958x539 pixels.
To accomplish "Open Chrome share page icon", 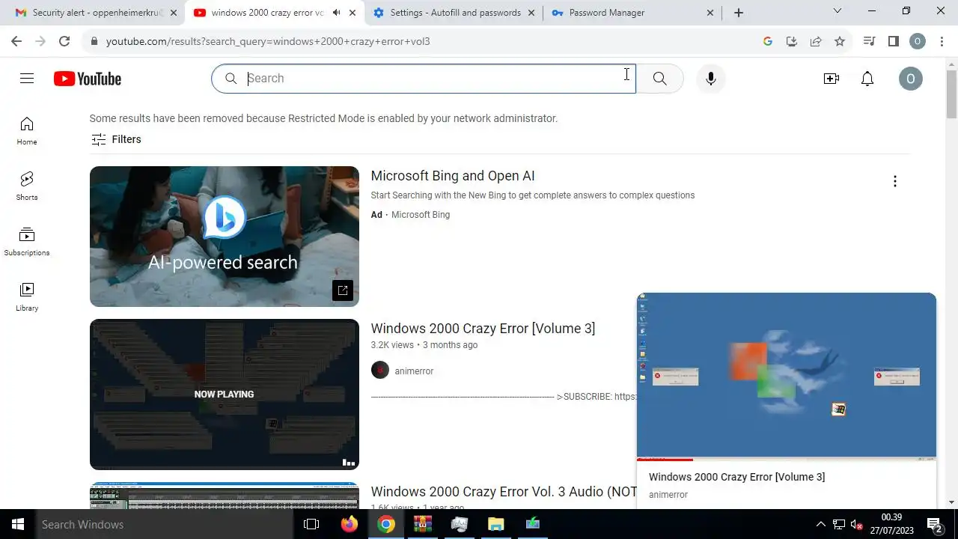I will click(x=816, y=41).
